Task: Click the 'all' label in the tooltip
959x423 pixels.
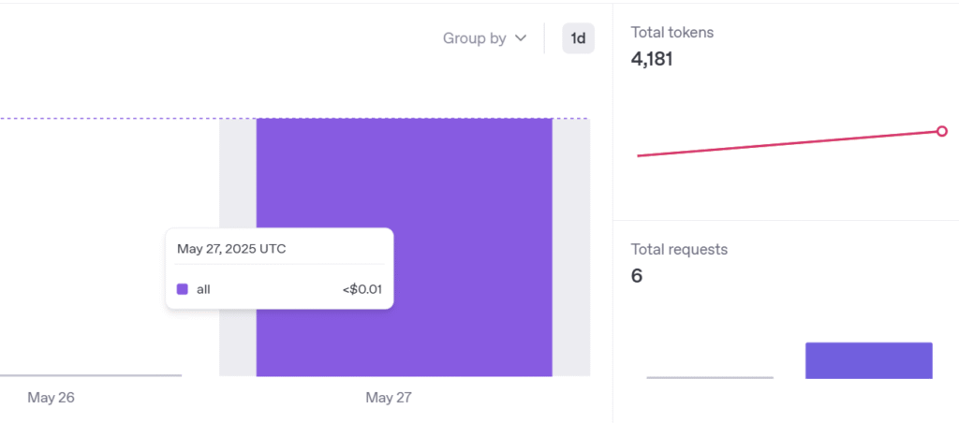Action: [x=203, y=289]
